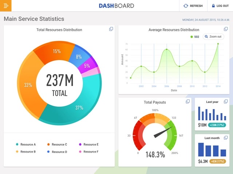
Task: Toggle Resource C in the legend
Action: click(58, 145)
